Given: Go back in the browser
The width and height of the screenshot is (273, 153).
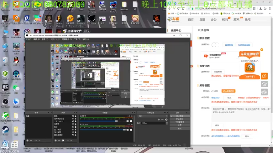Looking at the screenshot, I should 169,8.
